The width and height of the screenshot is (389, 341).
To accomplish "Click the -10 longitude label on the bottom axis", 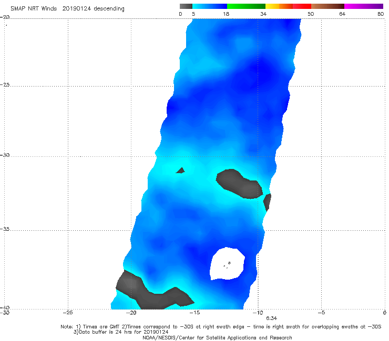I will click(x=258, y=313).
